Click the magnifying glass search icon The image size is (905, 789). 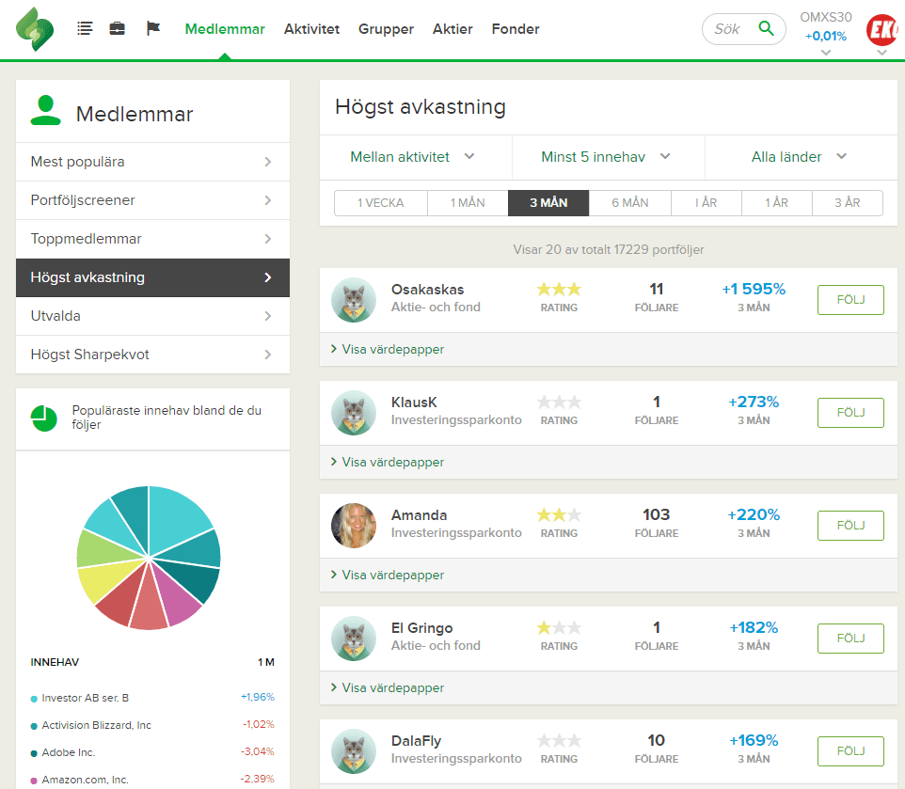(x=767, y=29)
